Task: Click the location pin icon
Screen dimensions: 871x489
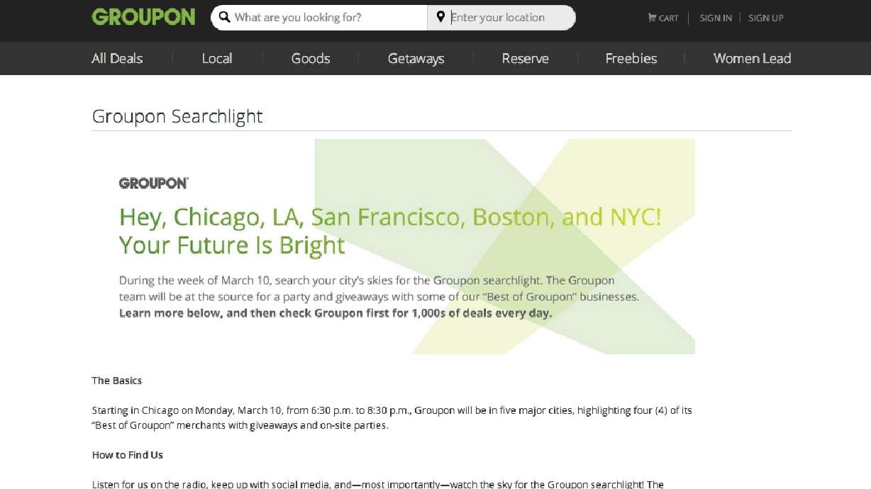Action: click(x=440, y=16)
